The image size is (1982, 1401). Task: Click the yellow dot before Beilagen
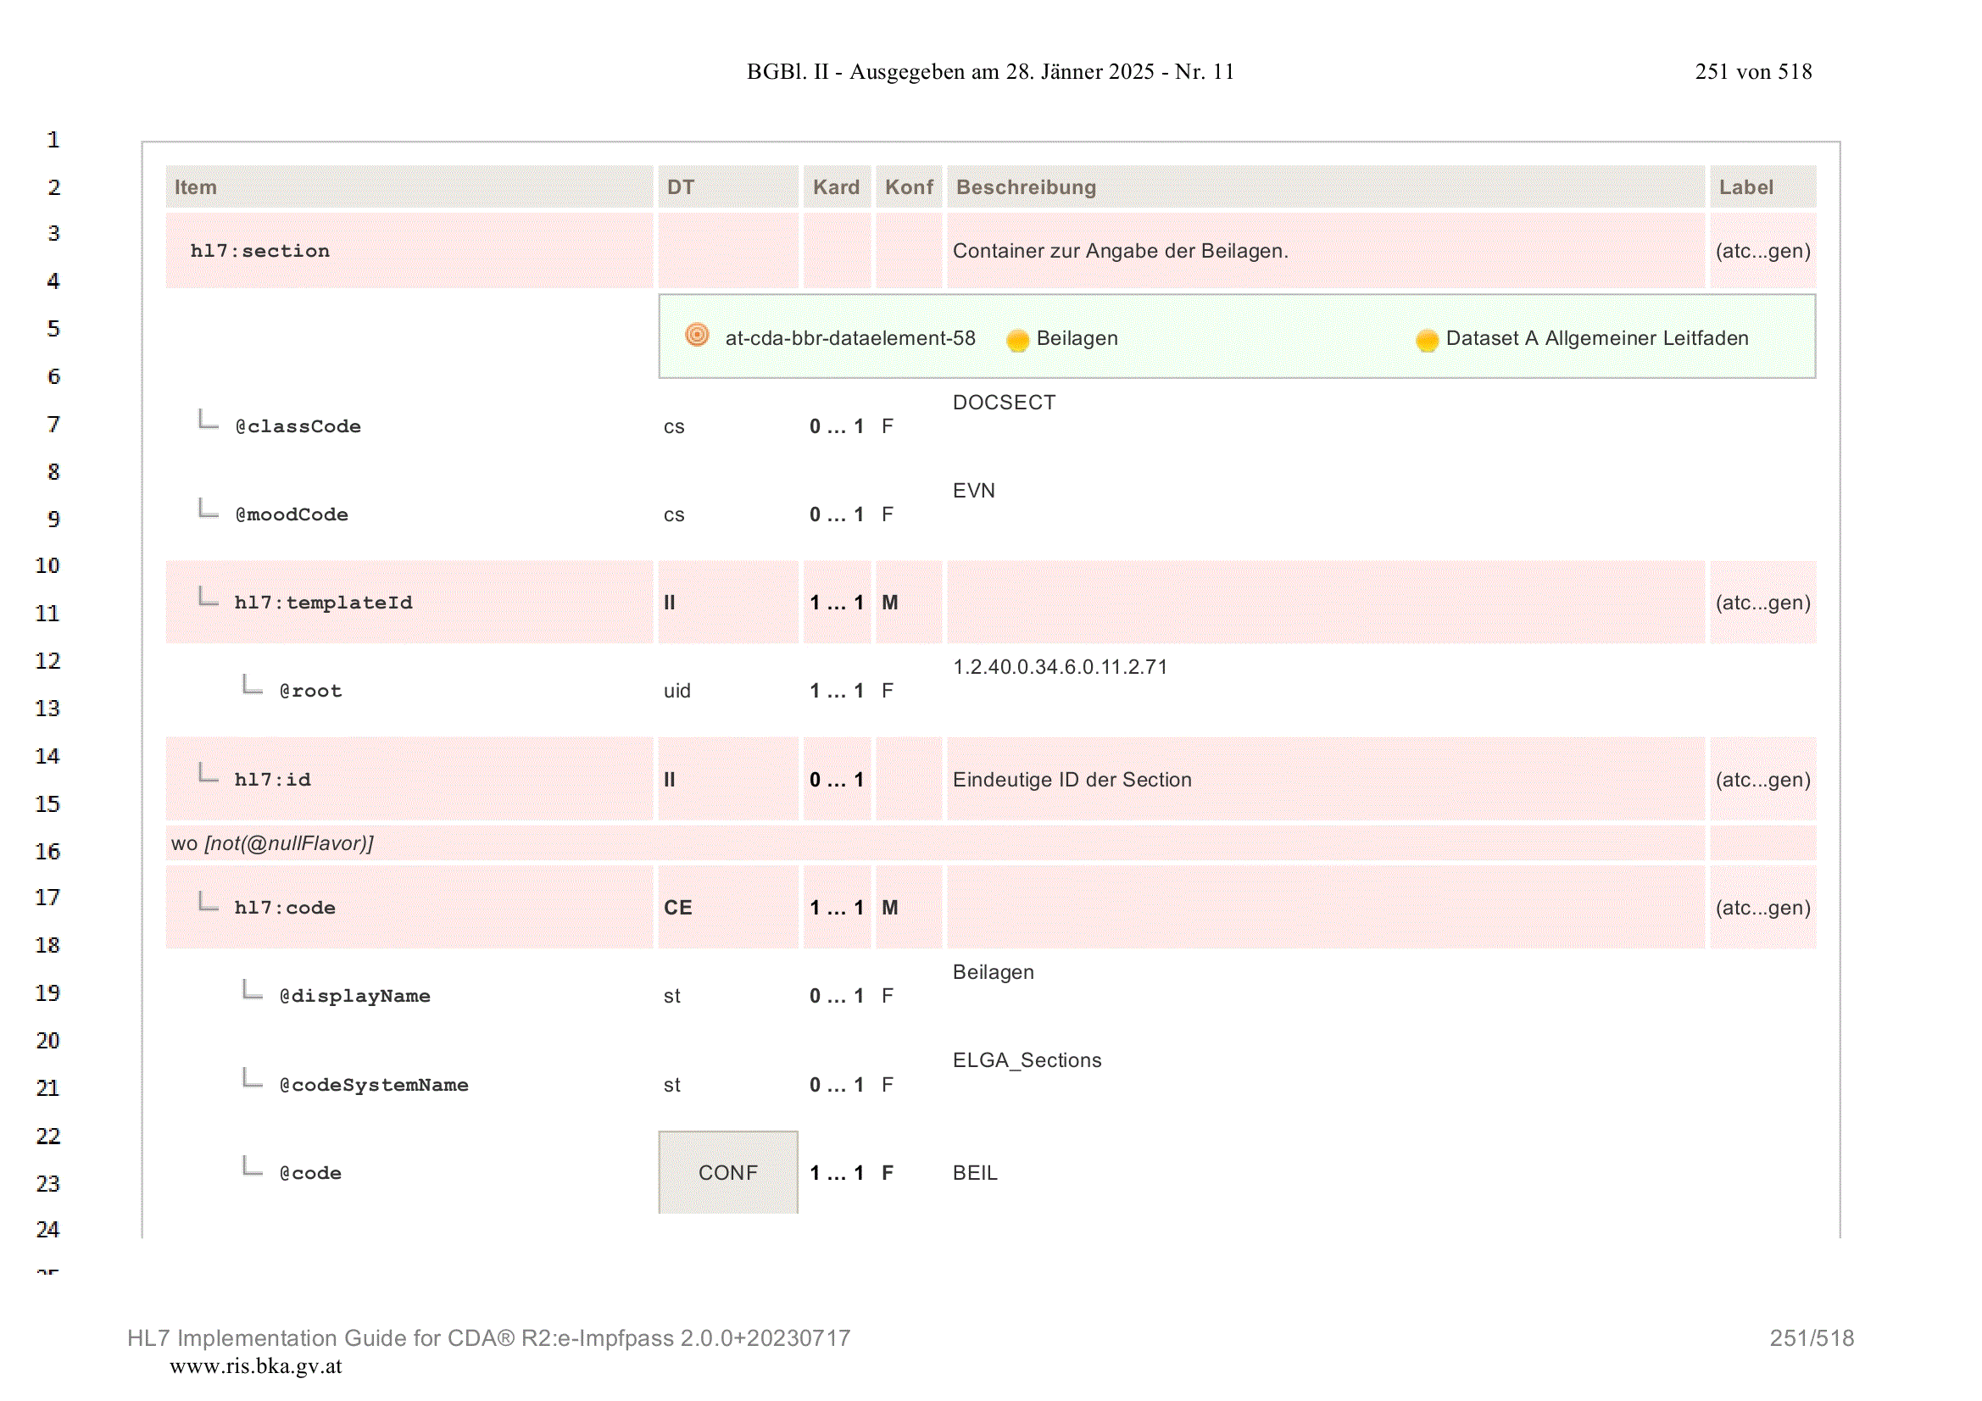1018,340
